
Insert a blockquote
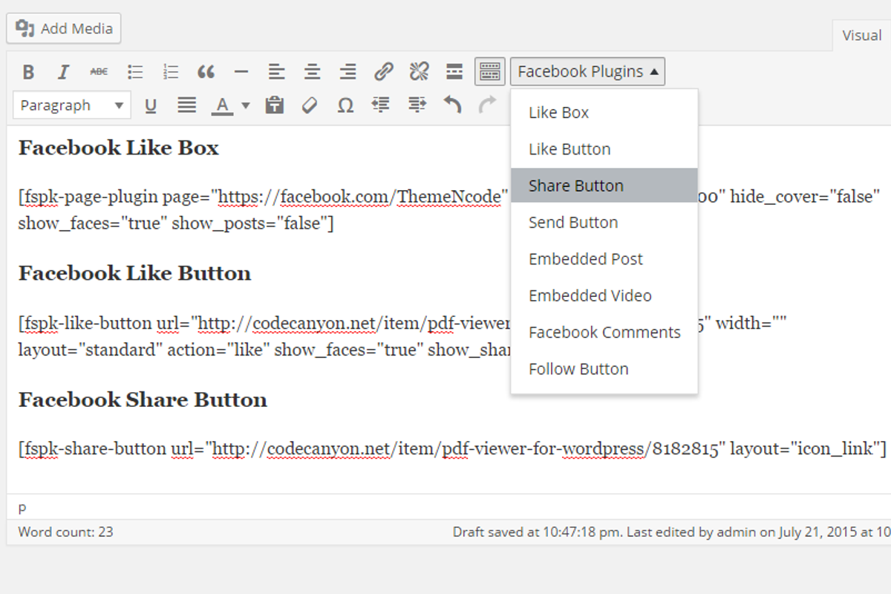click(206, 71)
